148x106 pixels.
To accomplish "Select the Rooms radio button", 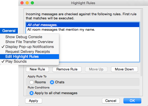I will tap(32, 82).
